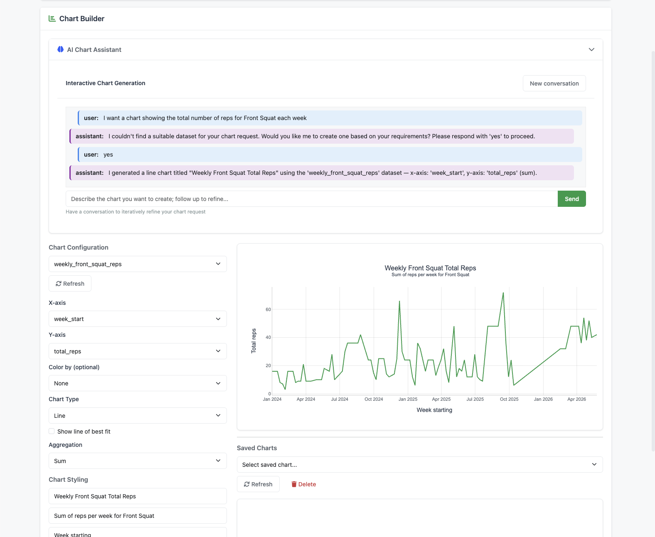Screen dimensions: 655x537
Task: Edit the chart title field Weekly Front Squat Total Reps
Action: tap(138, 496)
